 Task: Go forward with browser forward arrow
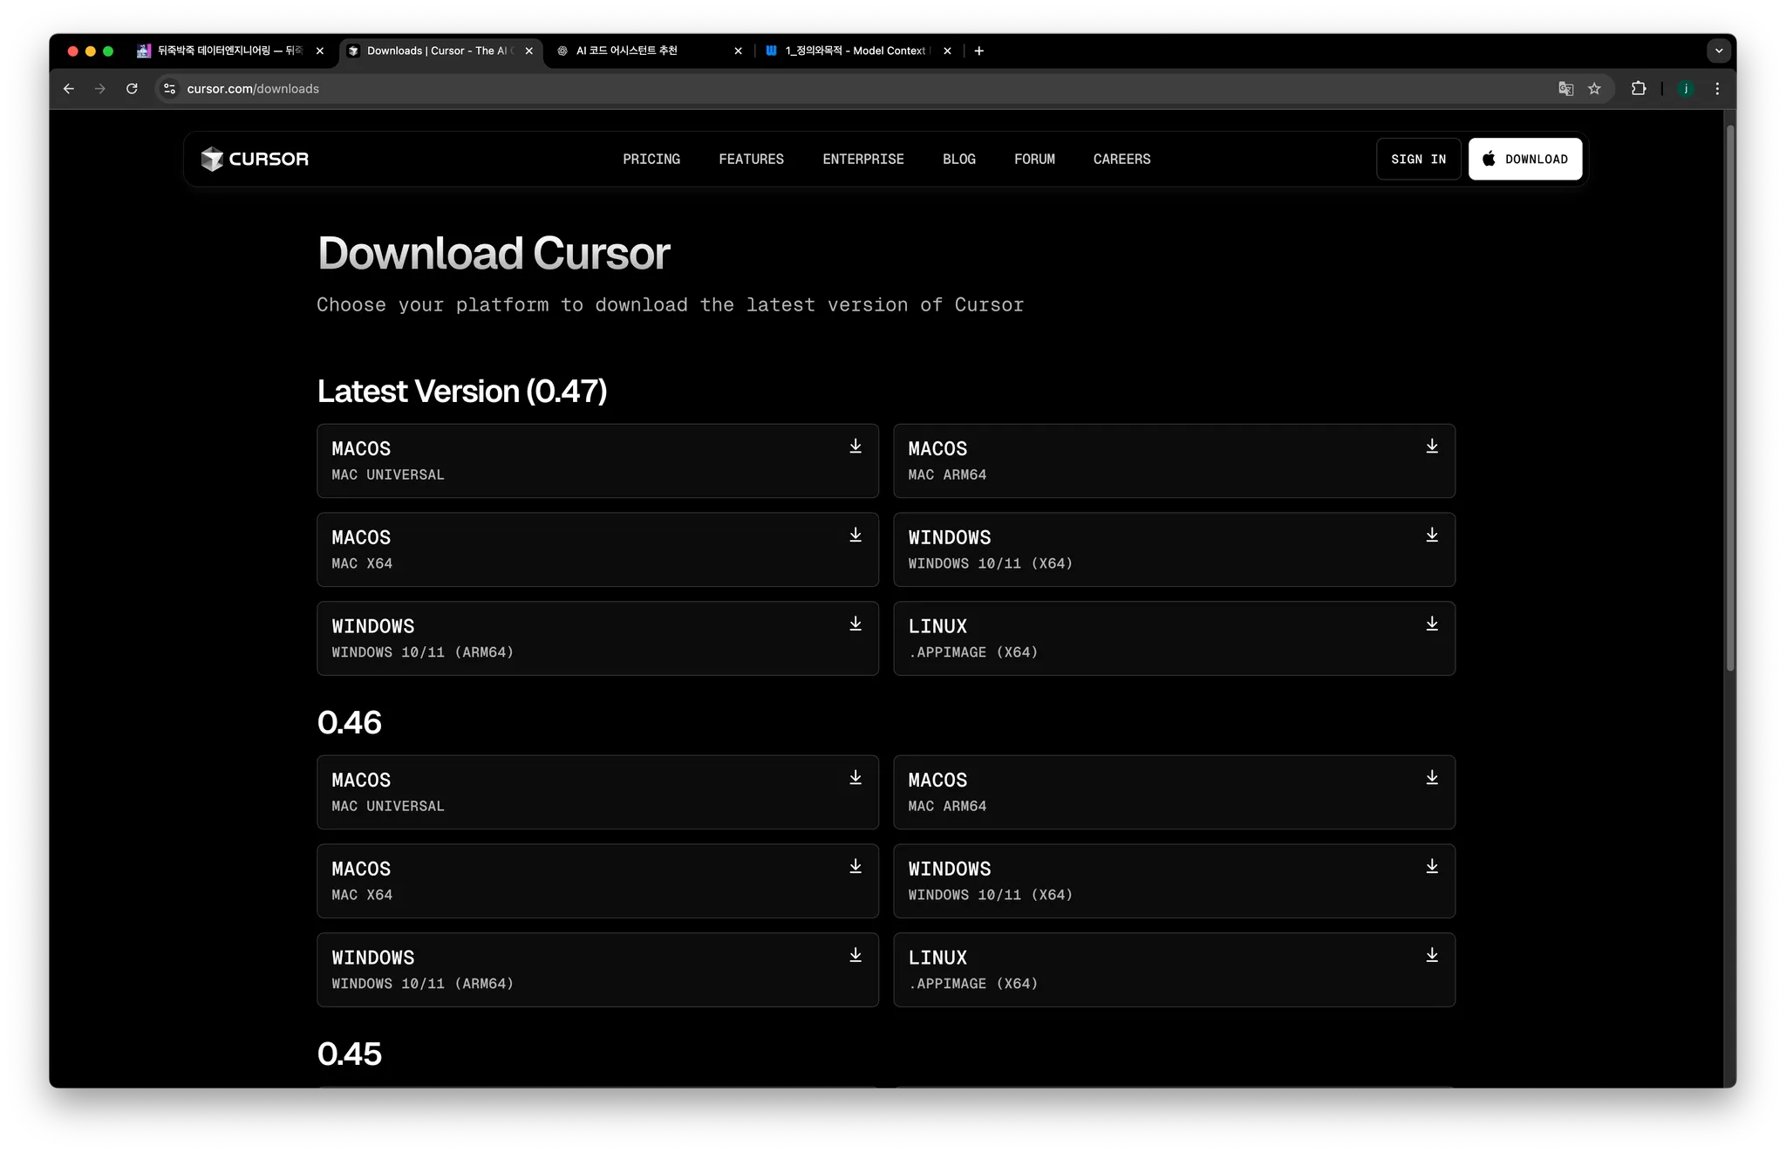[100, 88]
